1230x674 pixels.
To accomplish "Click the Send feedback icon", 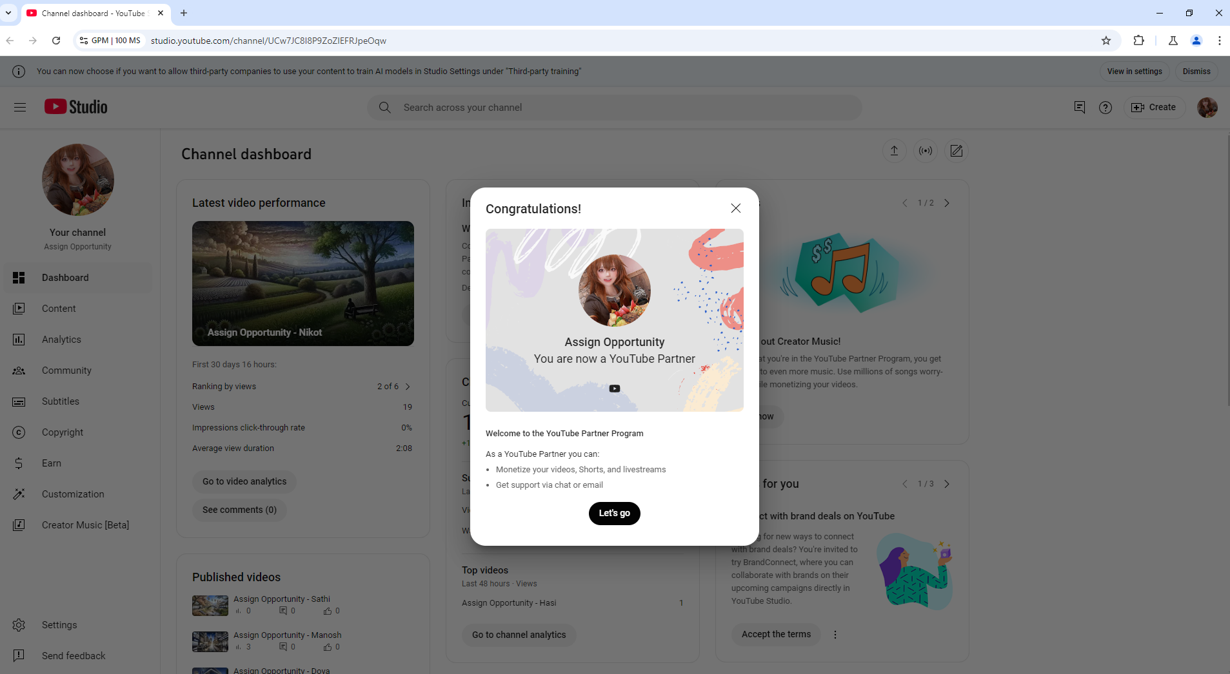I will 19,655.
